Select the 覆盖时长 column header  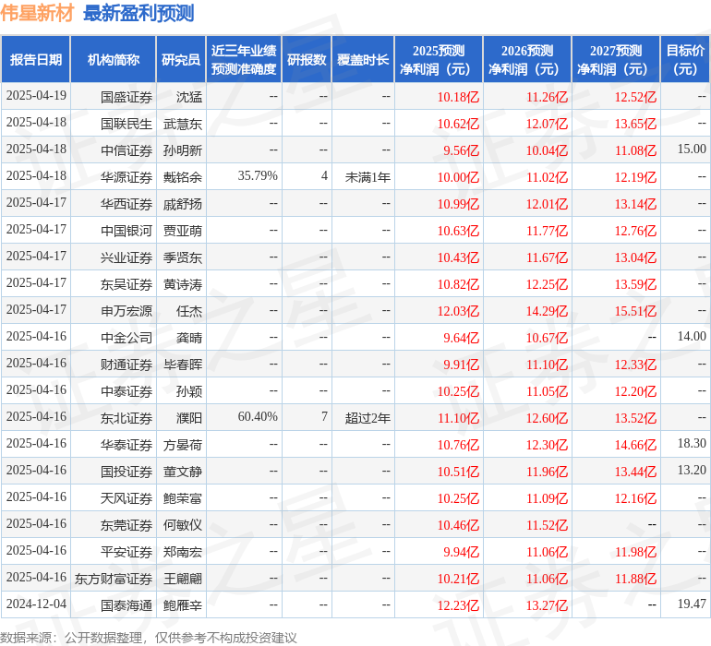click(363, 60)
